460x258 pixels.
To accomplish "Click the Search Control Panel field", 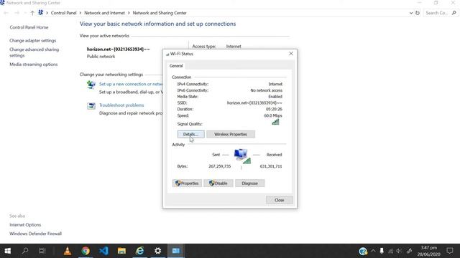I will [437, 13].
